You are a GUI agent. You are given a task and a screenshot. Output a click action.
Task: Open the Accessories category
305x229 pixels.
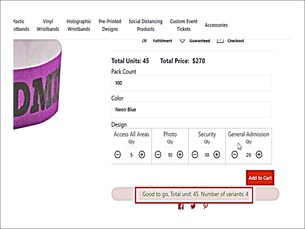pyautogui.click(x=216, y=25)
